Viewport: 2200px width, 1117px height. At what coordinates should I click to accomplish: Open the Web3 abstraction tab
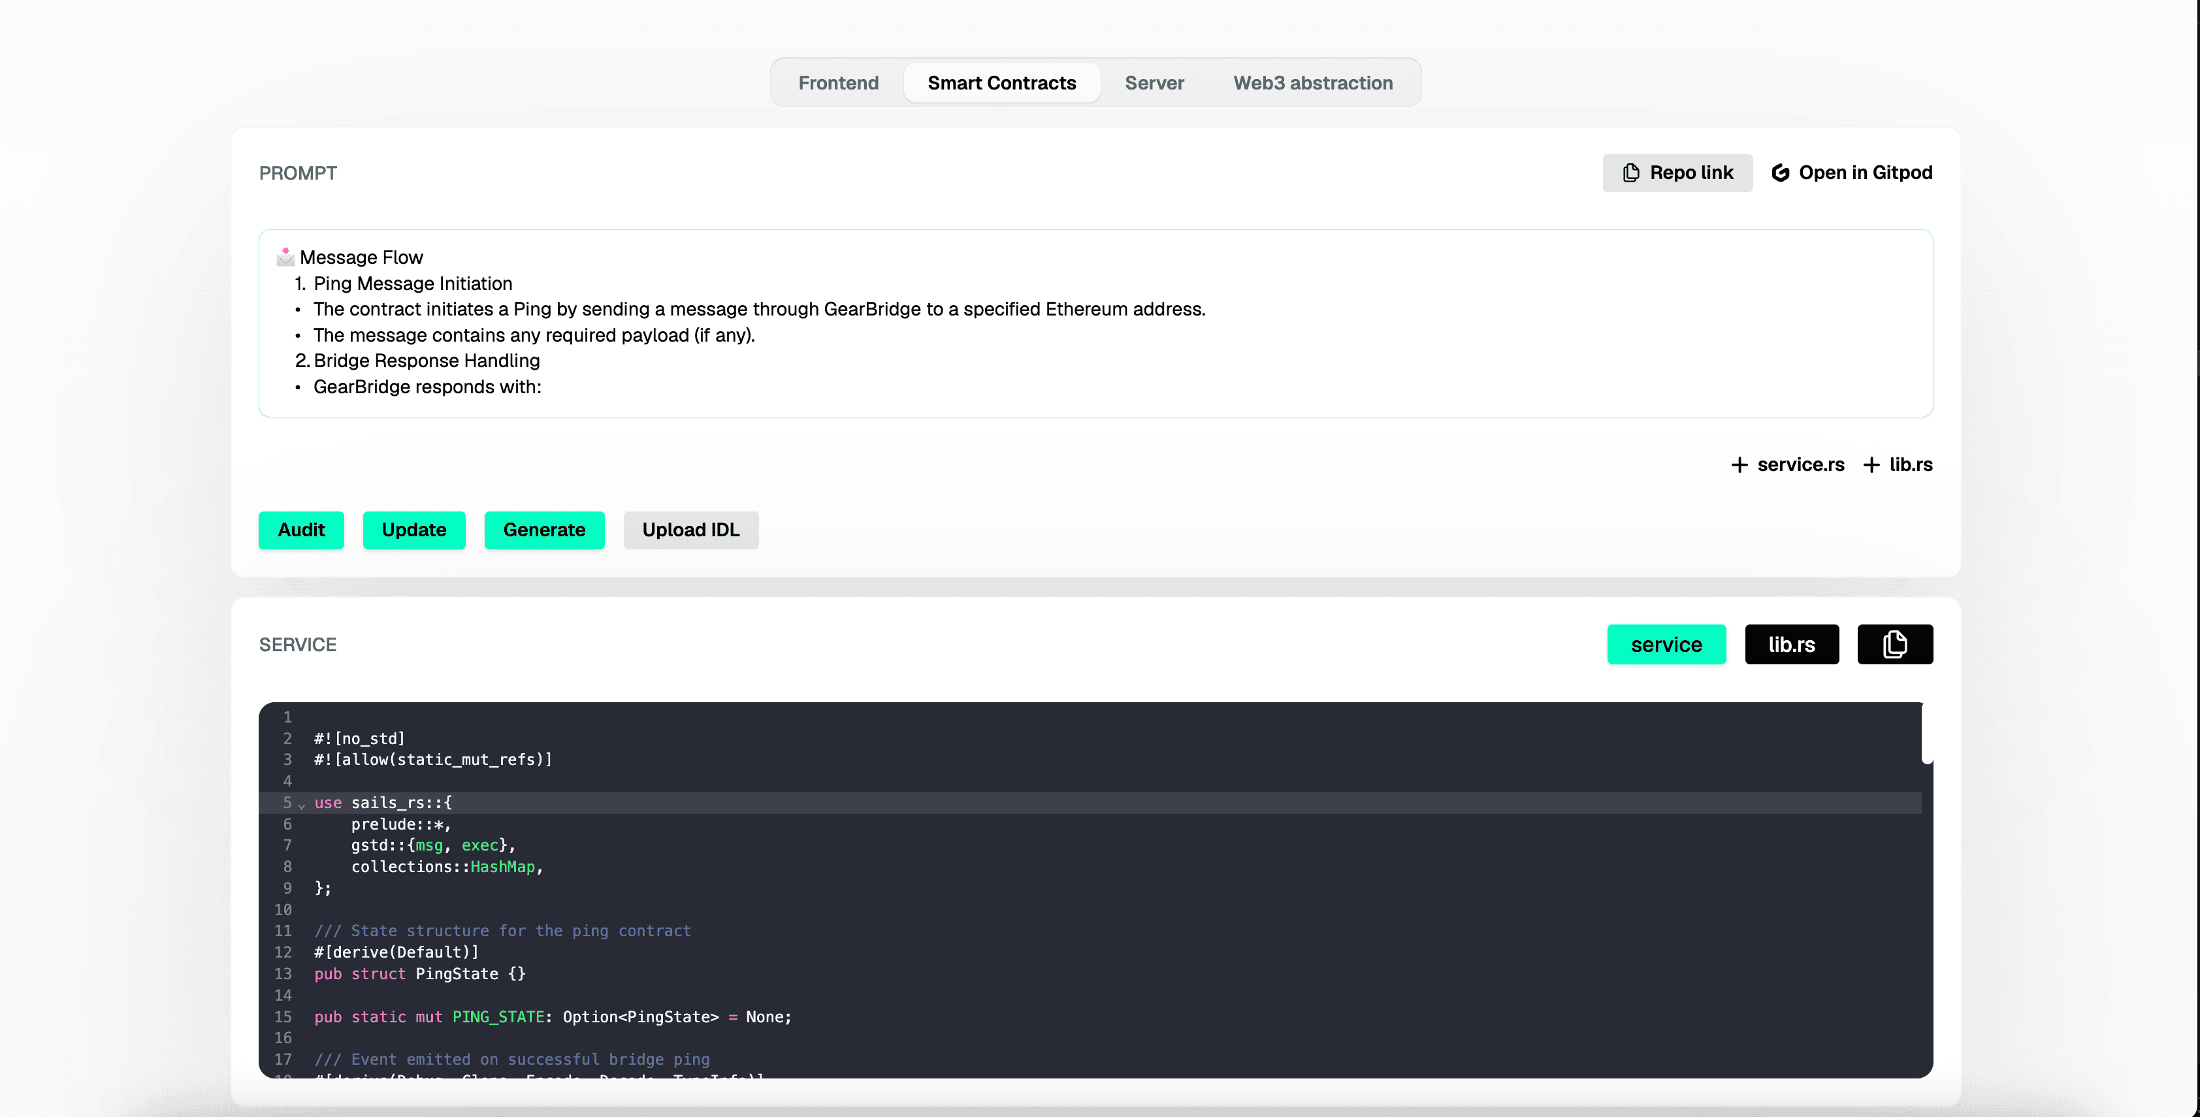tap(1313, 83)
